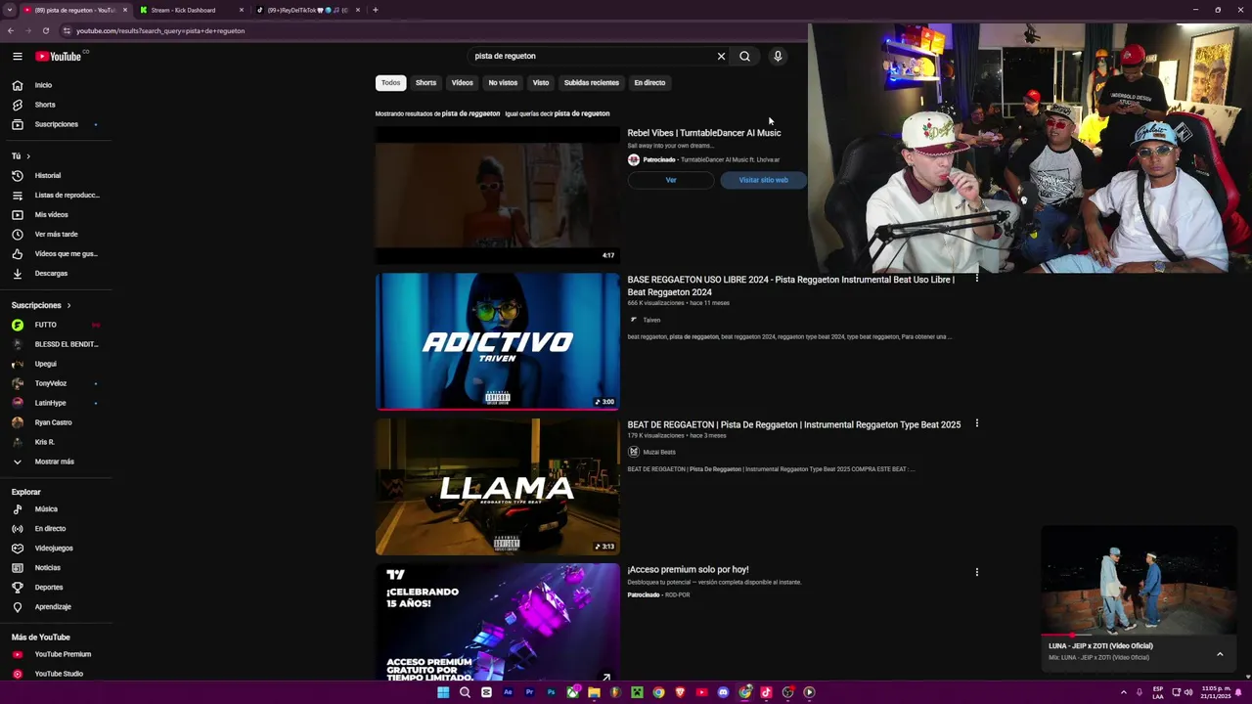Open options for Acceso premium ad
Viewport: 1252px width, 704px height.
976,572
